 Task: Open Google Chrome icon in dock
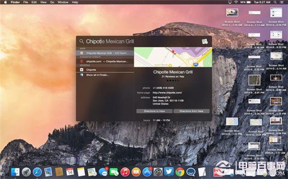point(180,172)
